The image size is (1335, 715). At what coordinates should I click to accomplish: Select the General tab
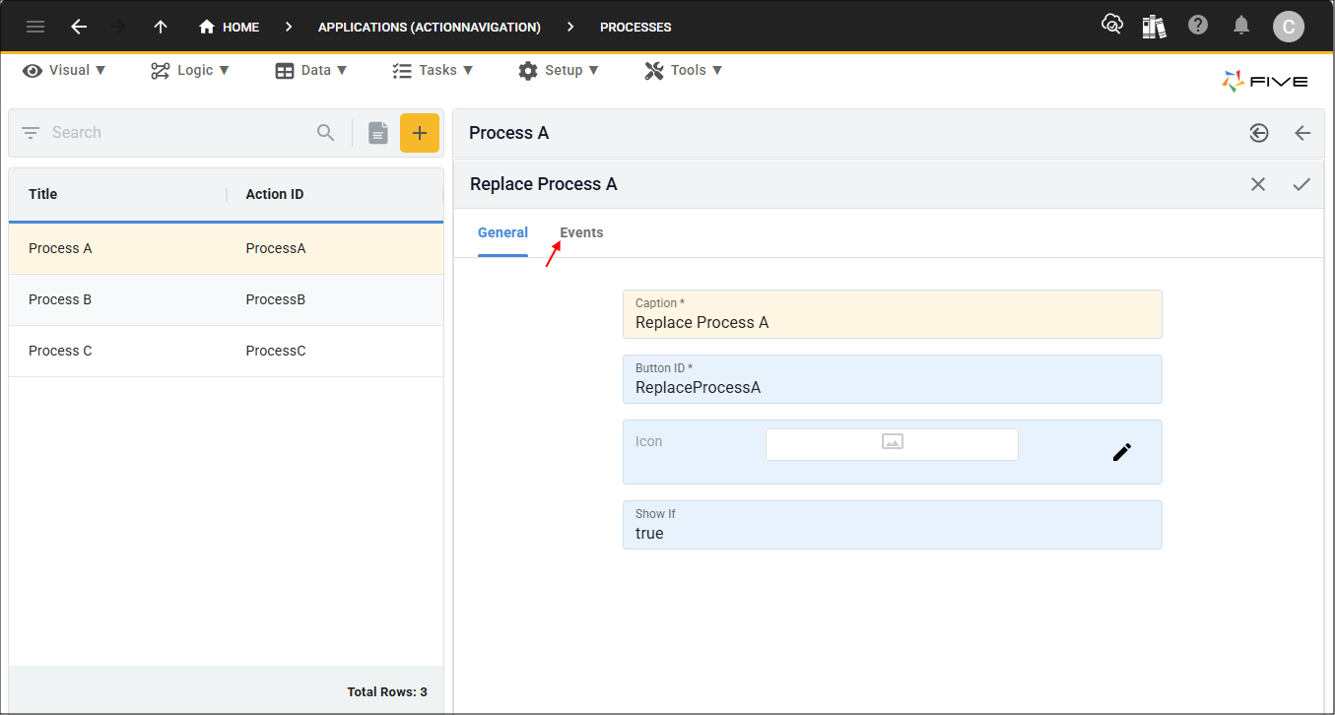(x=502, y=232)
